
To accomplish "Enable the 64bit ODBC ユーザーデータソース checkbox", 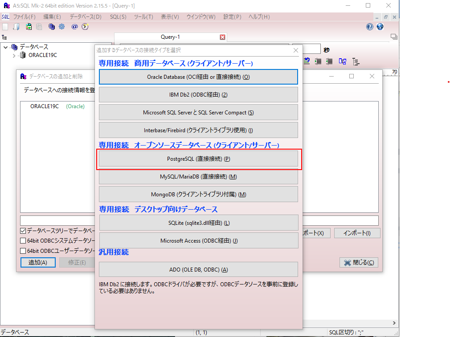I will pyautogui.click(x=23, y=251).
